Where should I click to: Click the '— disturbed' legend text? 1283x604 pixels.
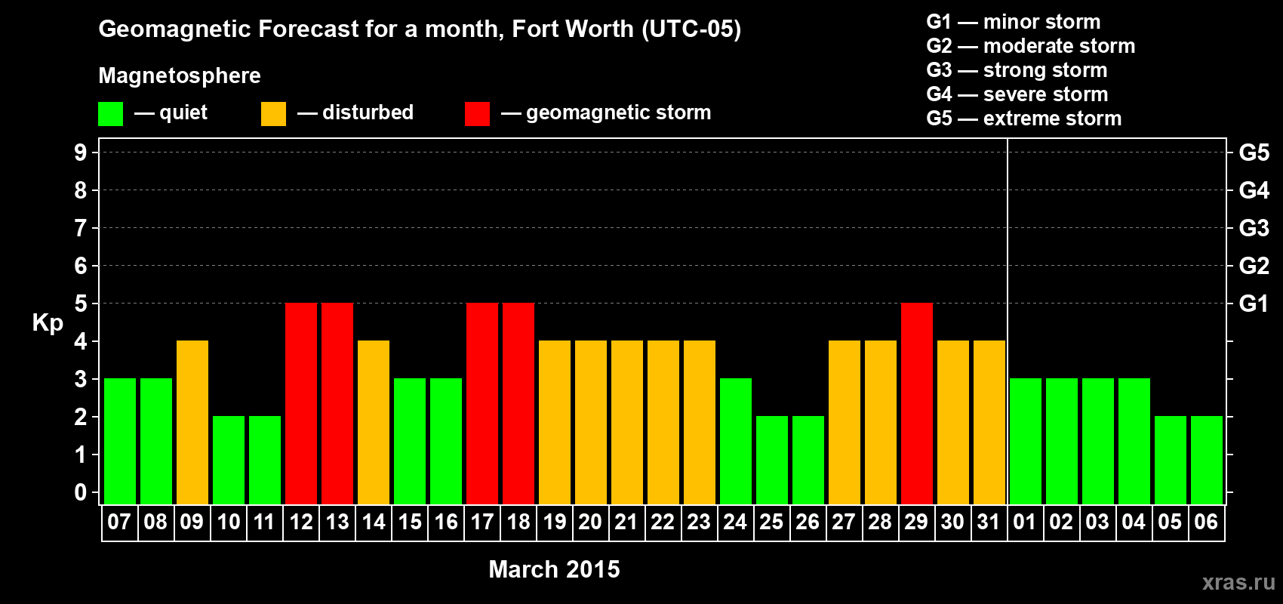355,112
